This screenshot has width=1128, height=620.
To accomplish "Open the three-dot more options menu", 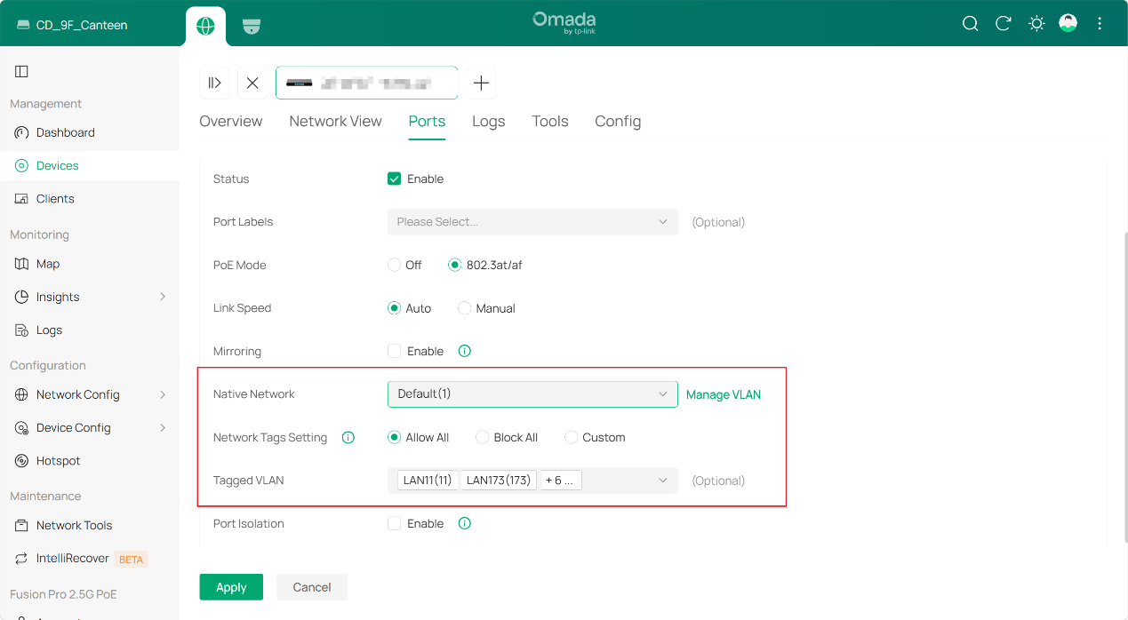I will 1100,24.
